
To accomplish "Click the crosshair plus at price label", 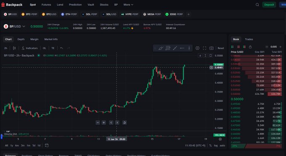I will tap(211, 68).
